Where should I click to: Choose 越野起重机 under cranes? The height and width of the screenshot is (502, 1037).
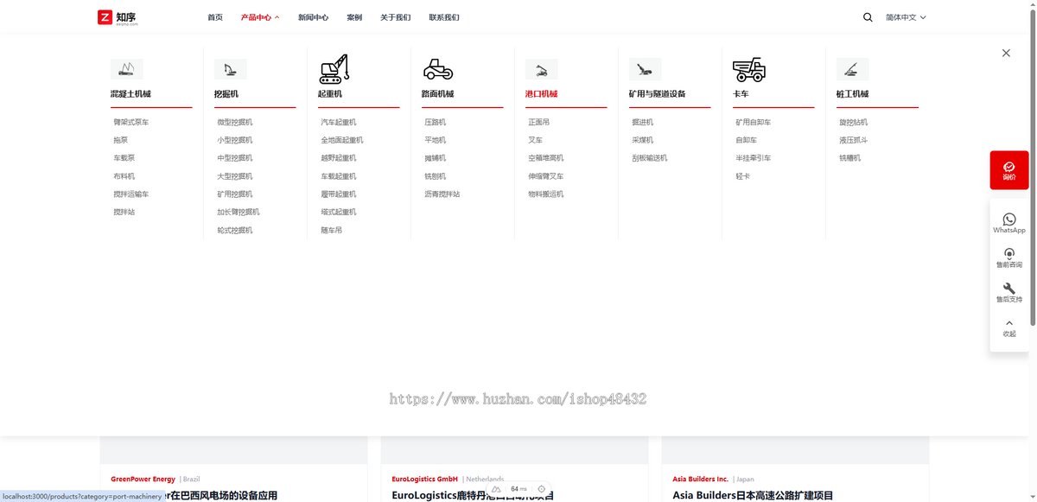click(339, 158)
